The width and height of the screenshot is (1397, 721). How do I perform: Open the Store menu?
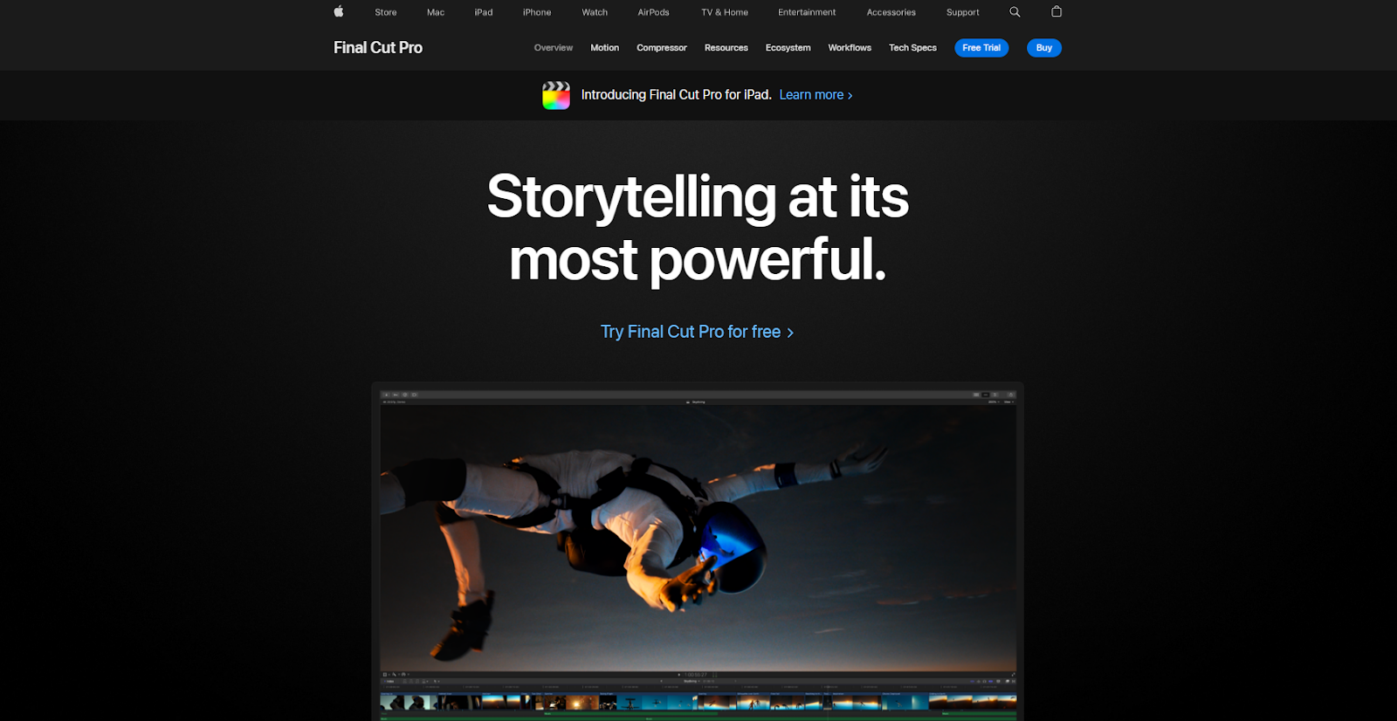(386, 12)
